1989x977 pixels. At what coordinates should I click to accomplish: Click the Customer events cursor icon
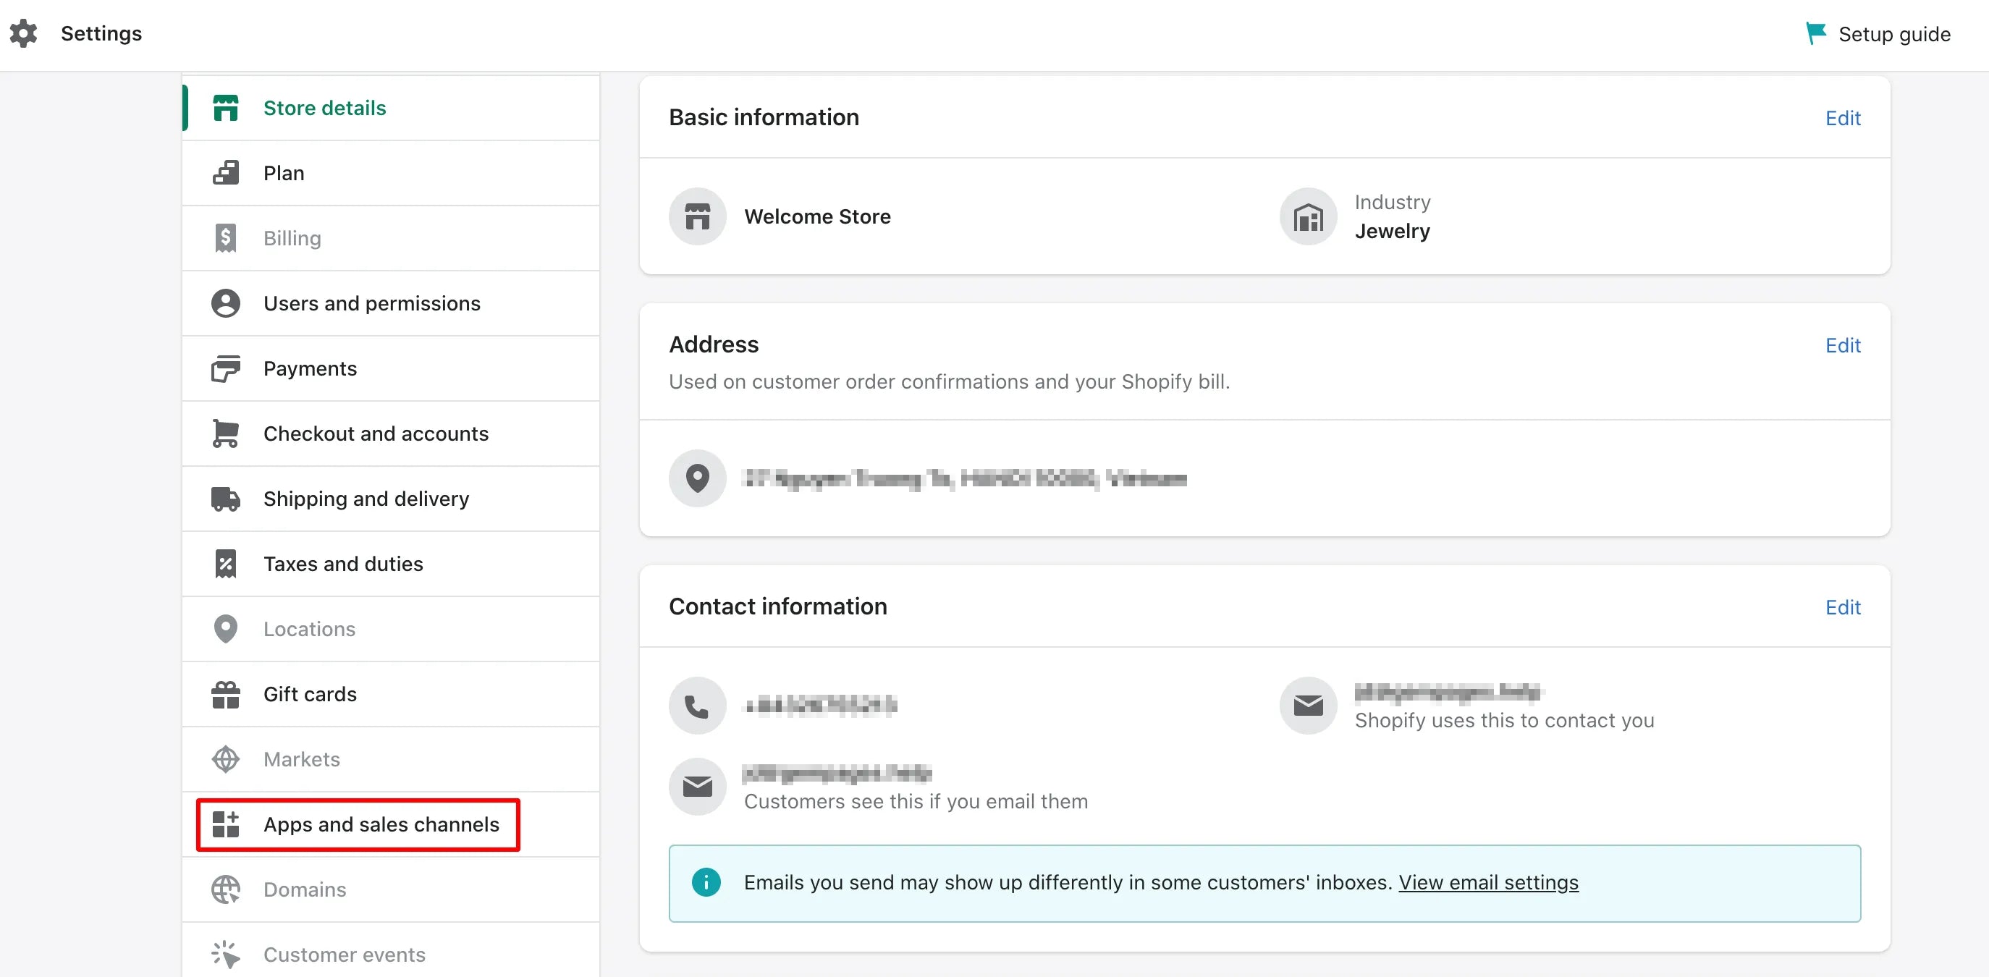[x=225, y=955]
